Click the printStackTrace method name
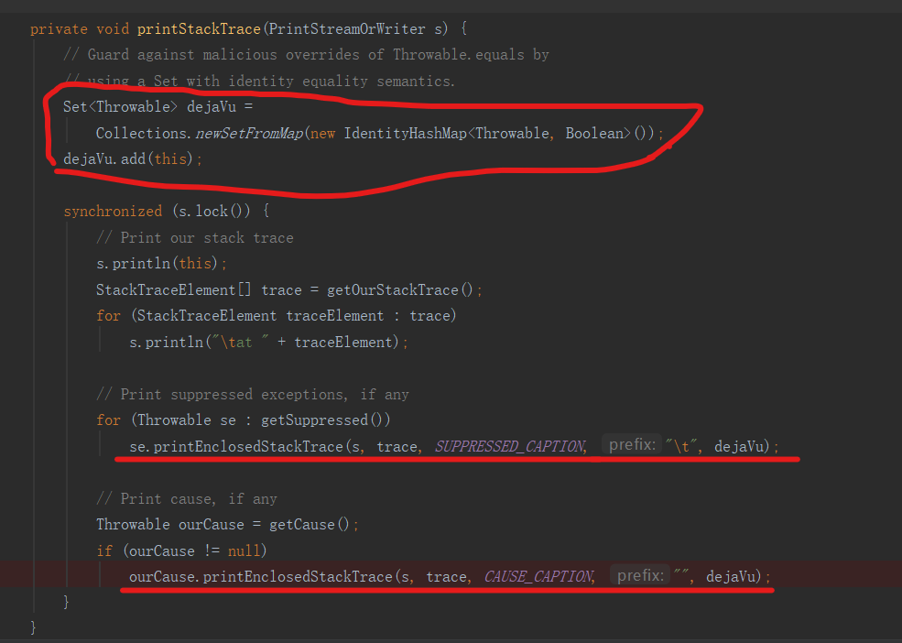The height and width of the screenshot is (643, 902). 198,28
